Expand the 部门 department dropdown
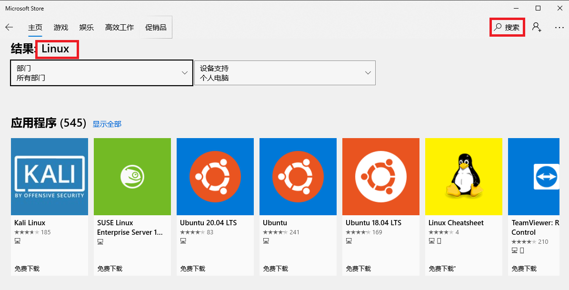The width and height of the screenshot is (569, 290). (101, 73)
